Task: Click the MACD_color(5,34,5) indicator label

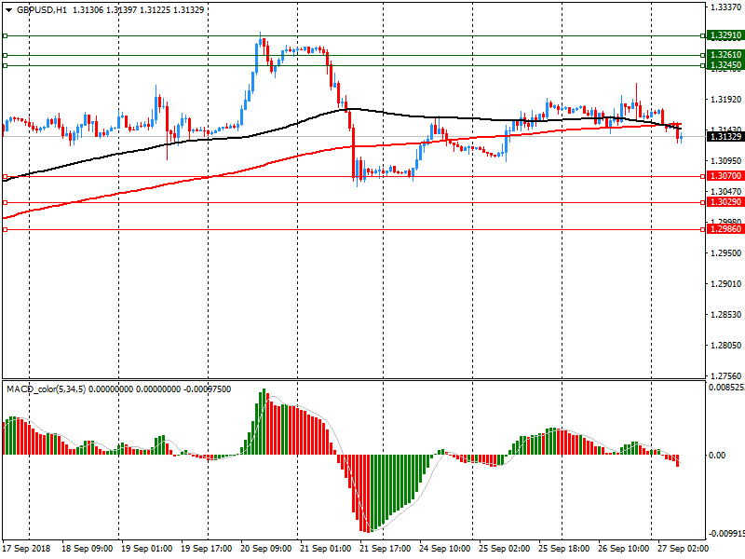Action: pyautogui.click(x=47, y=389)
